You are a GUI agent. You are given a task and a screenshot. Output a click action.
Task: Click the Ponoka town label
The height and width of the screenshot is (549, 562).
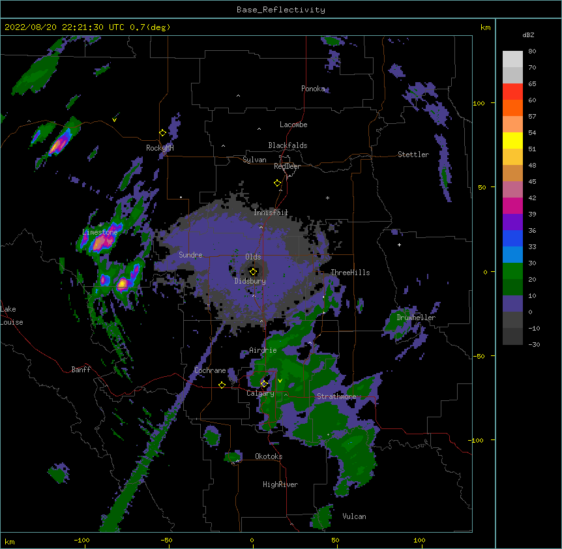[x=313, y=89]
